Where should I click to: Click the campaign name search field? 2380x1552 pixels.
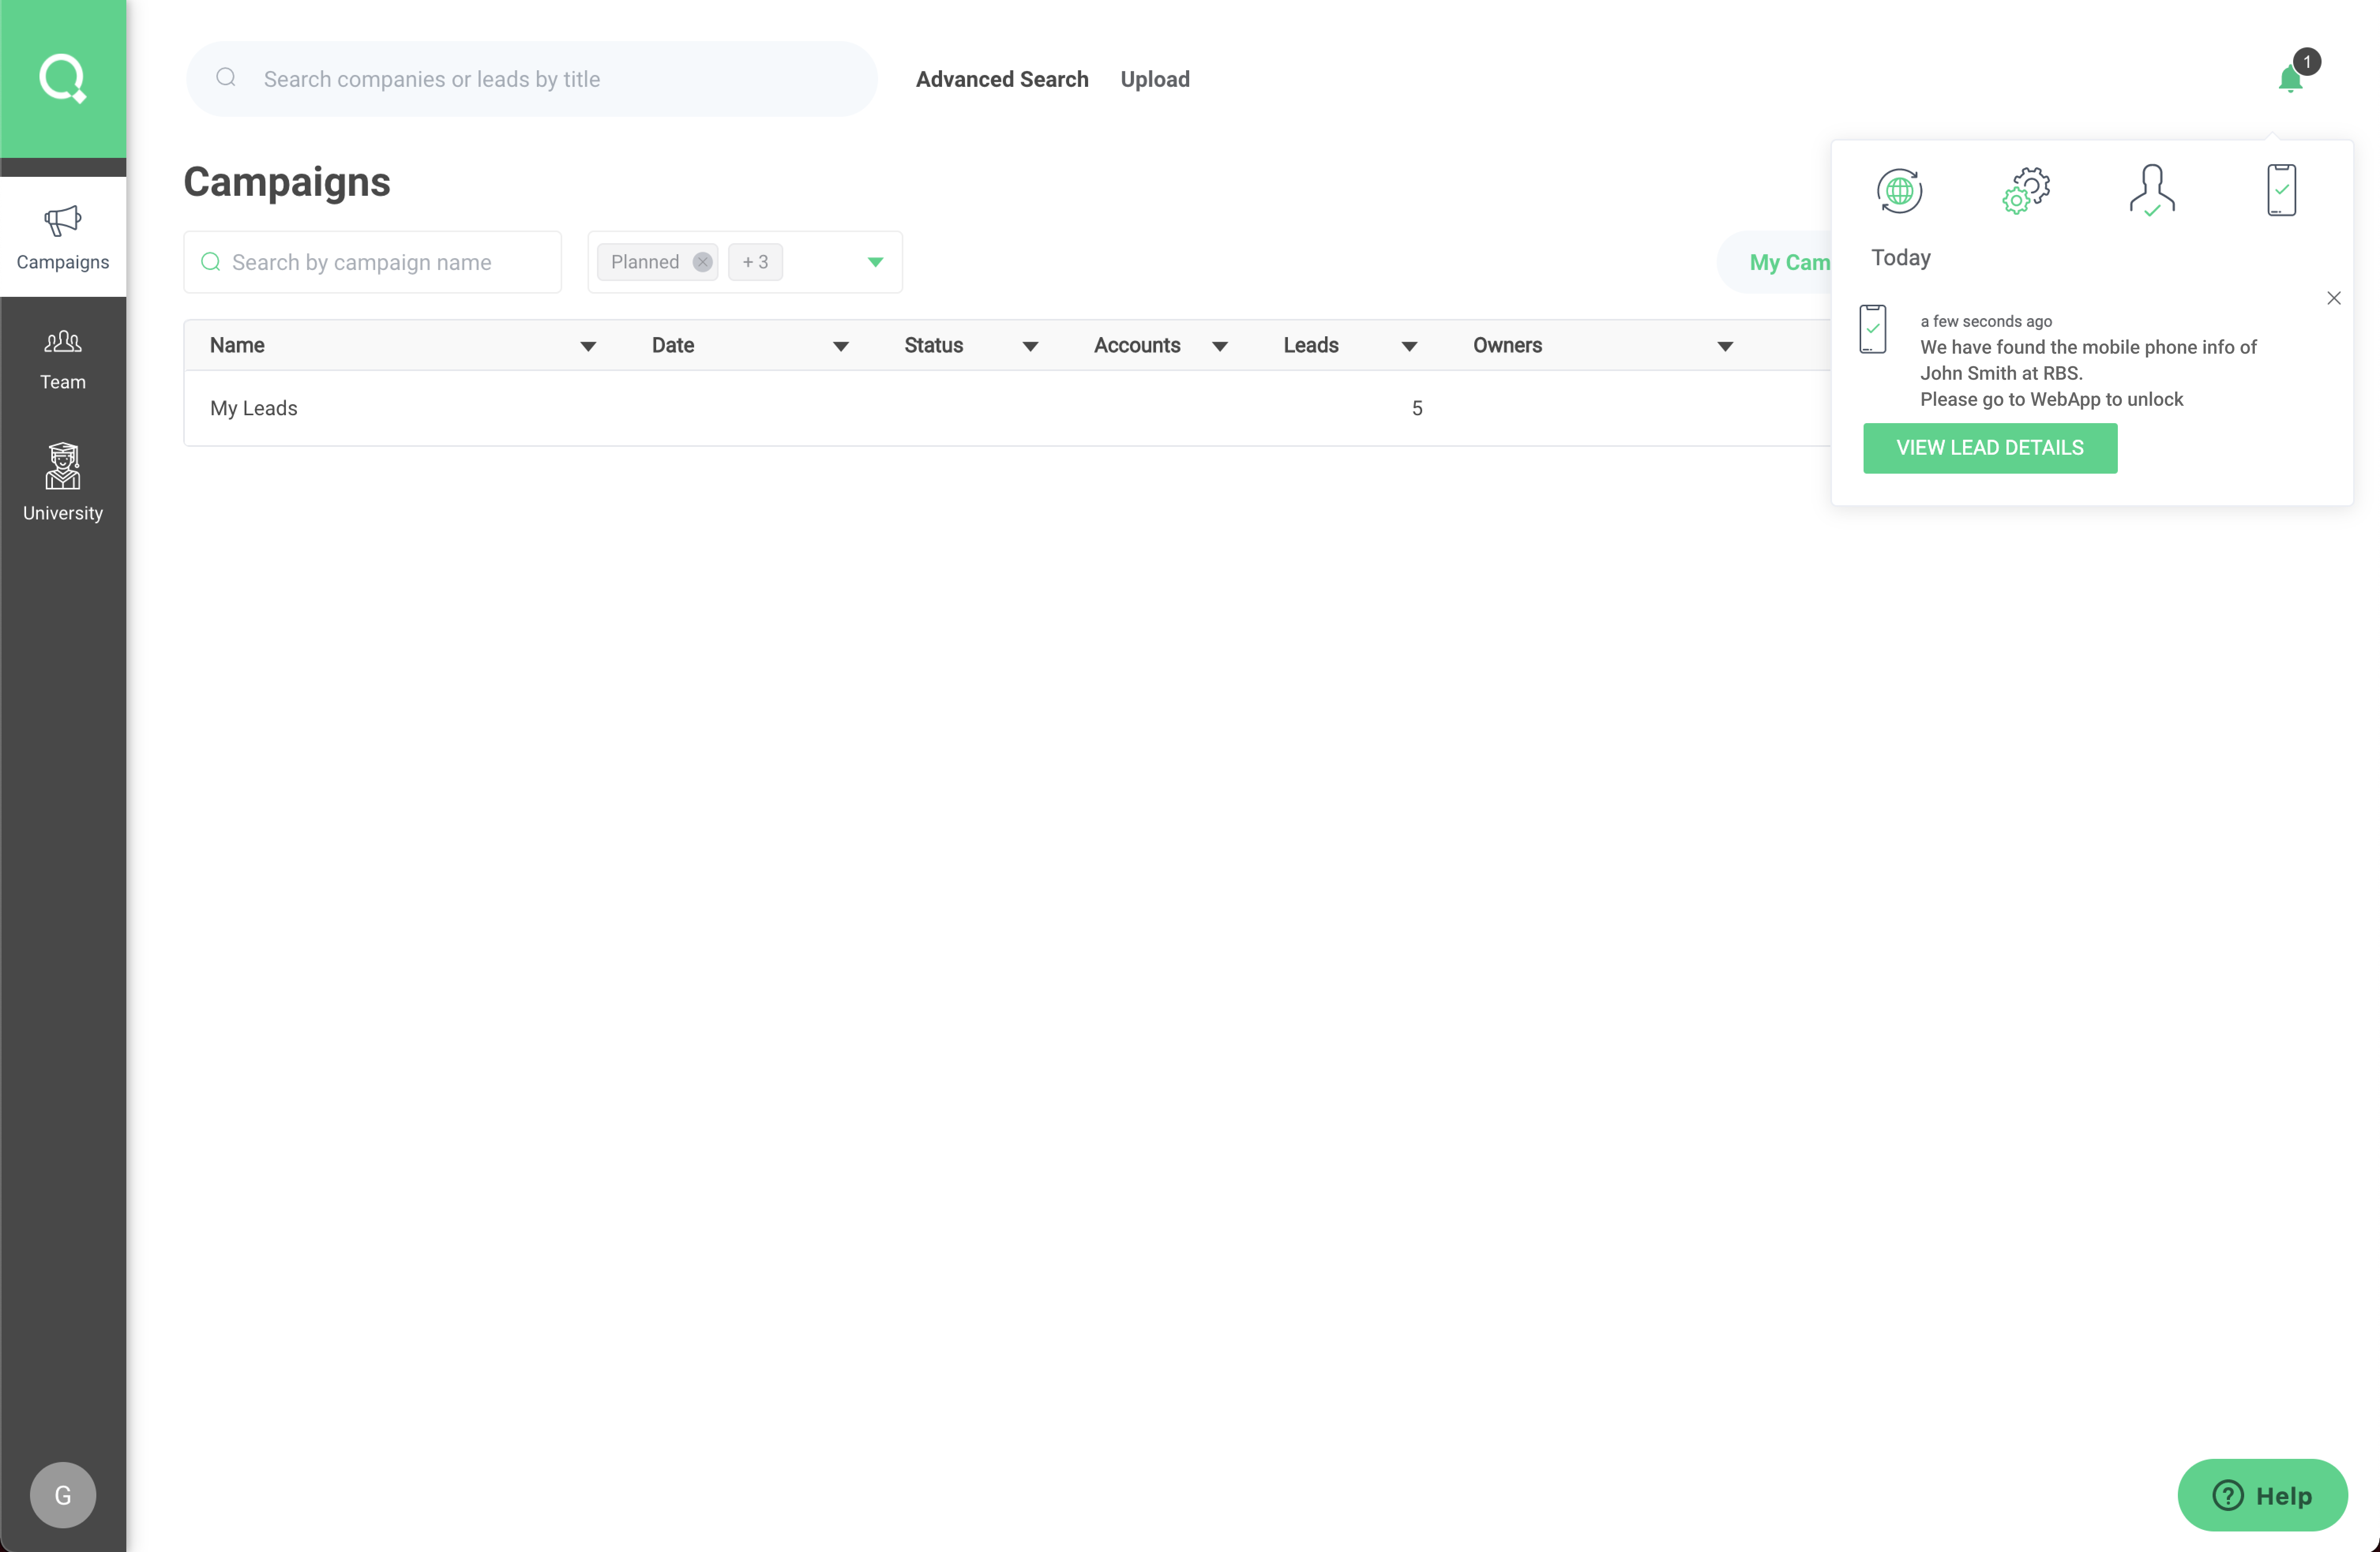pos(385,262)
